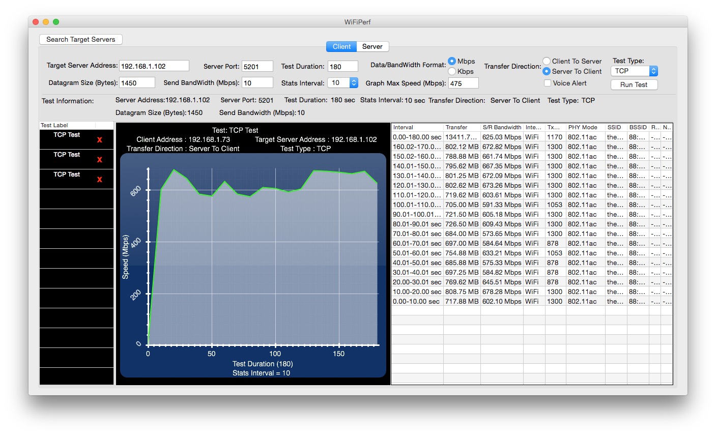Click the 645.51 Mbps bandwidth cell

502,282
